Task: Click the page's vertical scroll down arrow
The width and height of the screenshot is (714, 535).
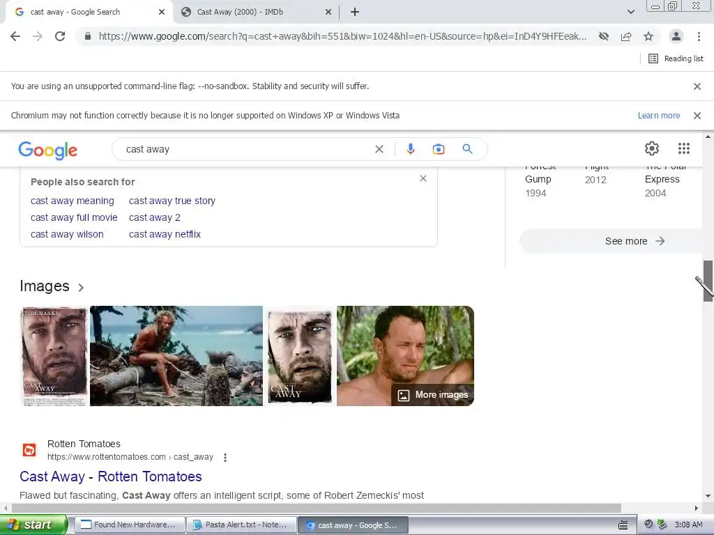Action: tap(708, 496)
